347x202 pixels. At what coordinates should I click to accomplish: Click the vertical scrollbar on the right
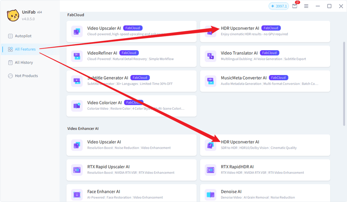coord(344,84)
